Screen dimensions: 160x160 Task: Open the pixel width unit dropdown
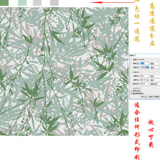point(155,64)
